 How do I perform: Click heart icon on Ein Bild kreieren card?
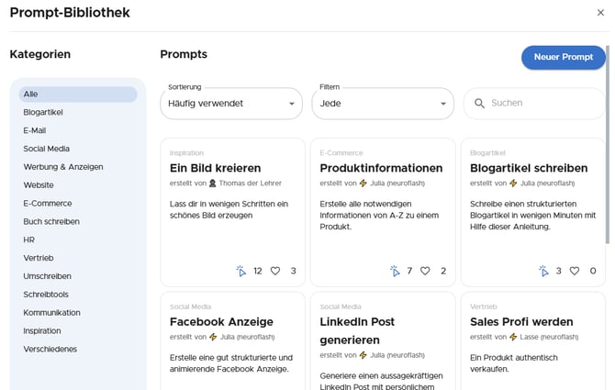[x=274, y=271]
